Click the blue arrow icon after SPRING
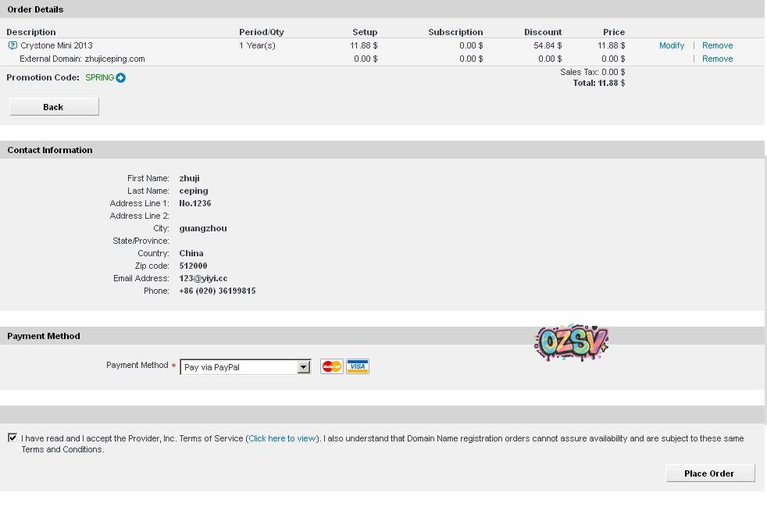 pos(121,77)
